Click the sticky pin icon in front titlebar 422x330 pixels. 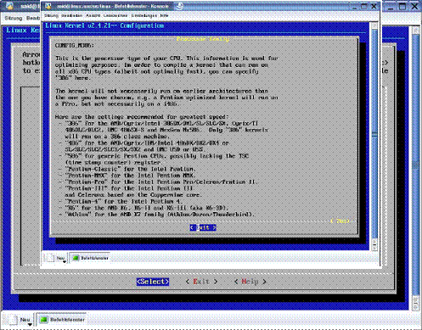(179, 6)
